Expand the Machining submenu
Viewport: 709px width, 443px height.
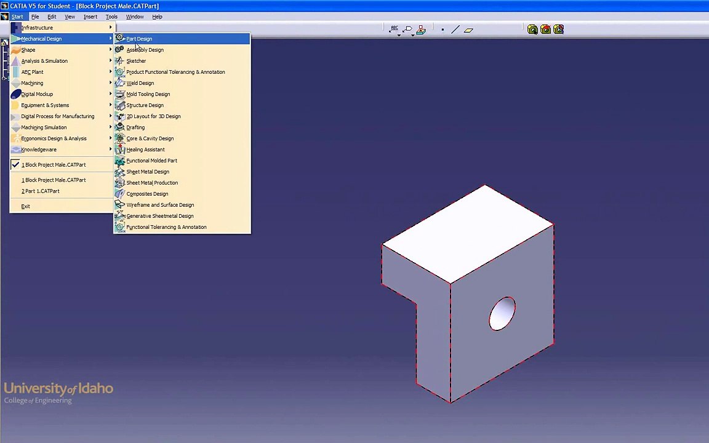[62, 82]
